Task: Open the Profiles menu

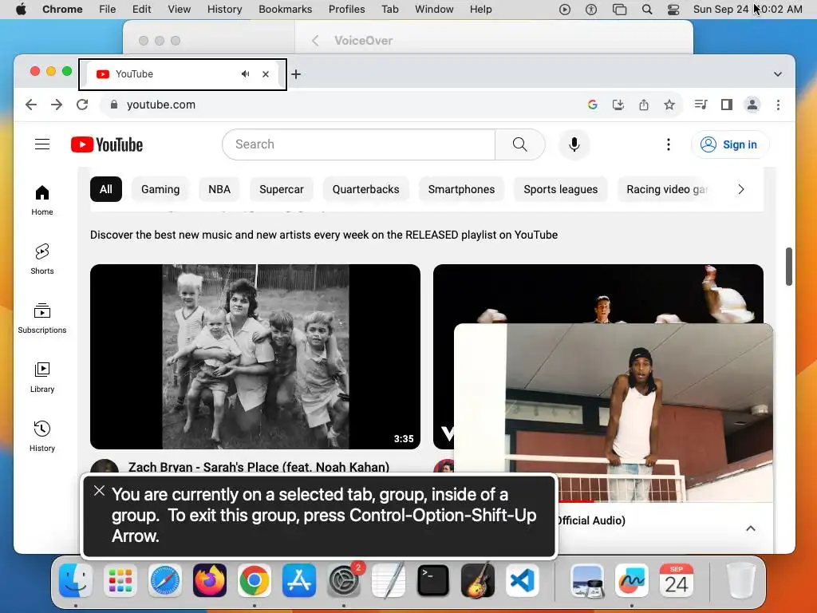Action: pos(346,10)
